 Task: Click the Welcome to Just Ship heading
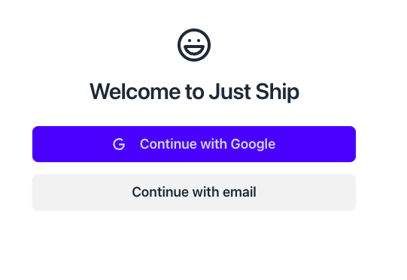(x=194, y=91)
